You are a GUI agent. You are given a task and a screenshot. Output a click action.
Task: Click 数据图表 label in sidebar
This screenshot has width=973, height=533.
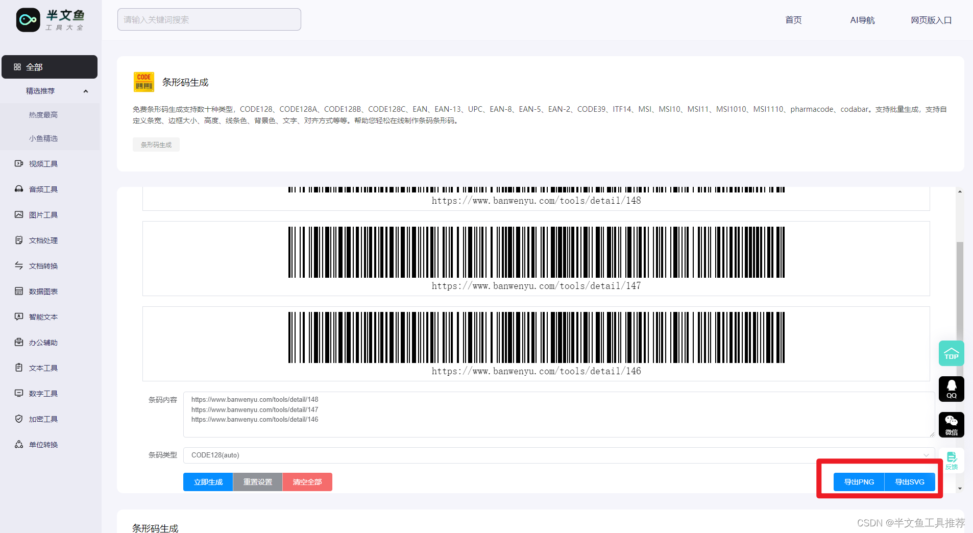click(x=43, y=292)
